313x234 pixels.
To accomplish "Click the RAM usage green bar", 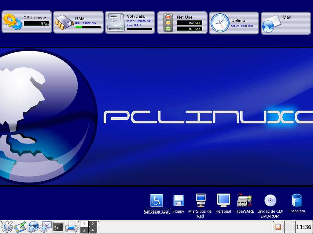I will point(88,27).
